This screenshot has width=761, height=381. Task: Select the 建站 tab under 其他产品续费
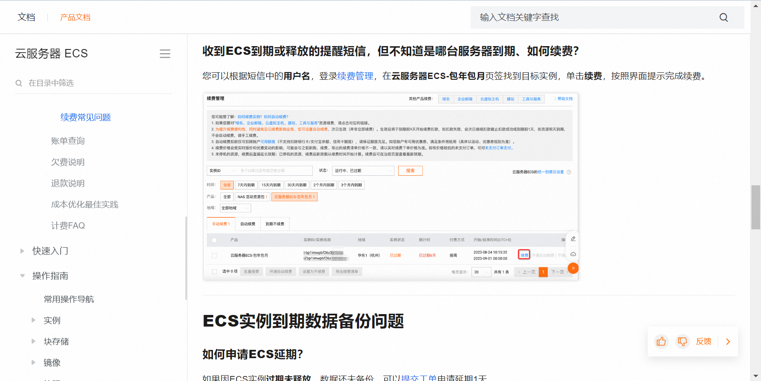click(x=510, y=99)
